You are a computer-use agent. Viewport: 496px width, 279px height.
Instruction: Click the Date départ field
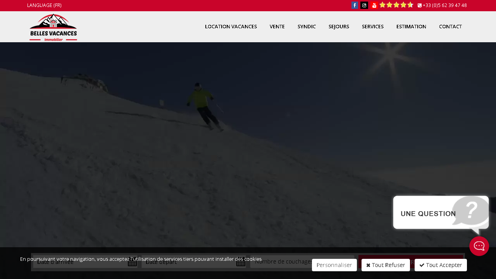[x=194, y=262]
